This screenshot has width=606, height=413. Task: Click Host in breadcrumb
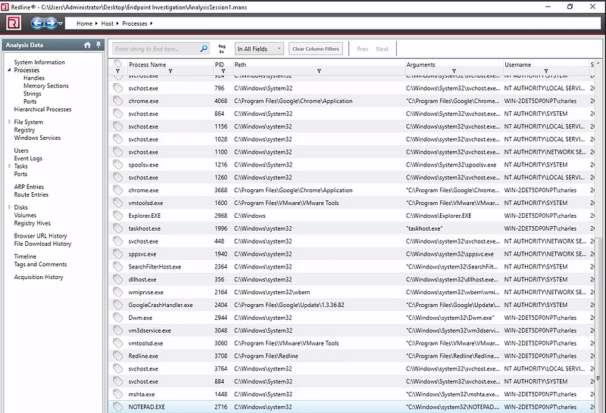[107, 23]
